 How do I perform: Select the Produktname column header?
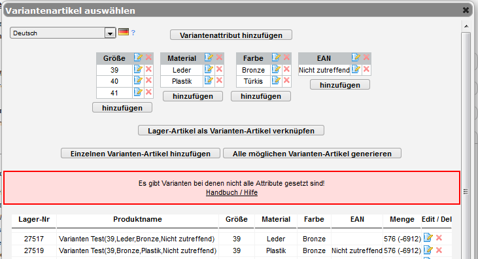[x=137, y=219]
